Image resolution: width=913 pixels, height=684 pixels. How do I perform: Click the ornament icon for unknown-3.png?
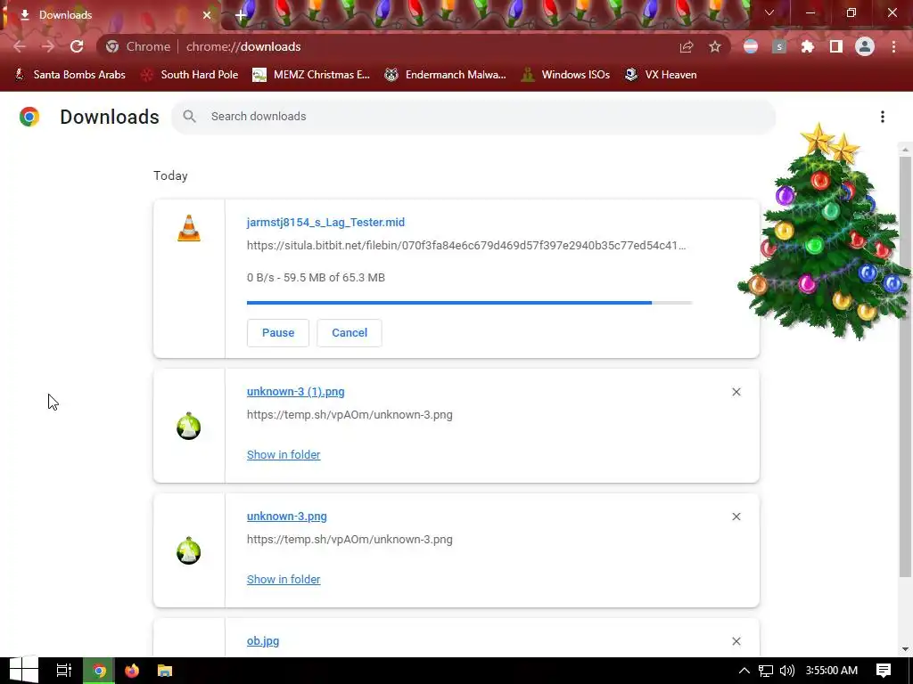[189, 550]
